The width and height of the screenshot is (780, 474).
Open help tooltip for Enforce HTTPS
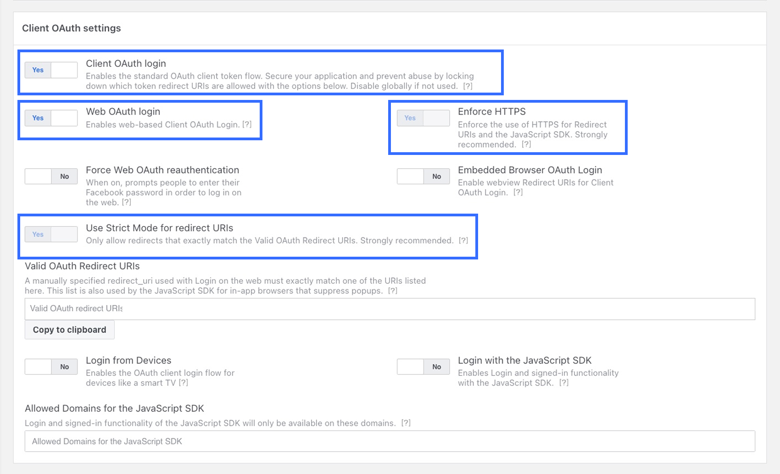point(526,144)
